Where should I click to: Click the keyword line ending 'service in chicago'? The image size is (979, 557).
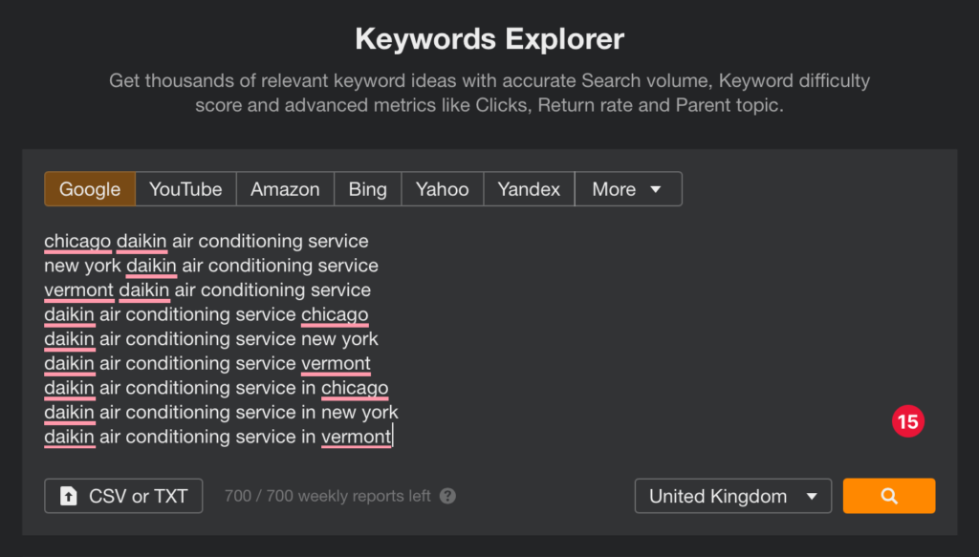coord(216,388)
